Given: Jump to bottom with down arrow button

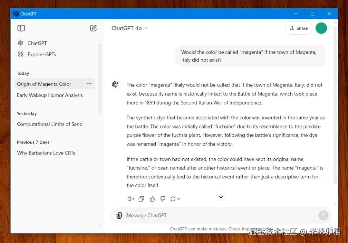Looking at the screenshot, I should click(x=221, y=196).
